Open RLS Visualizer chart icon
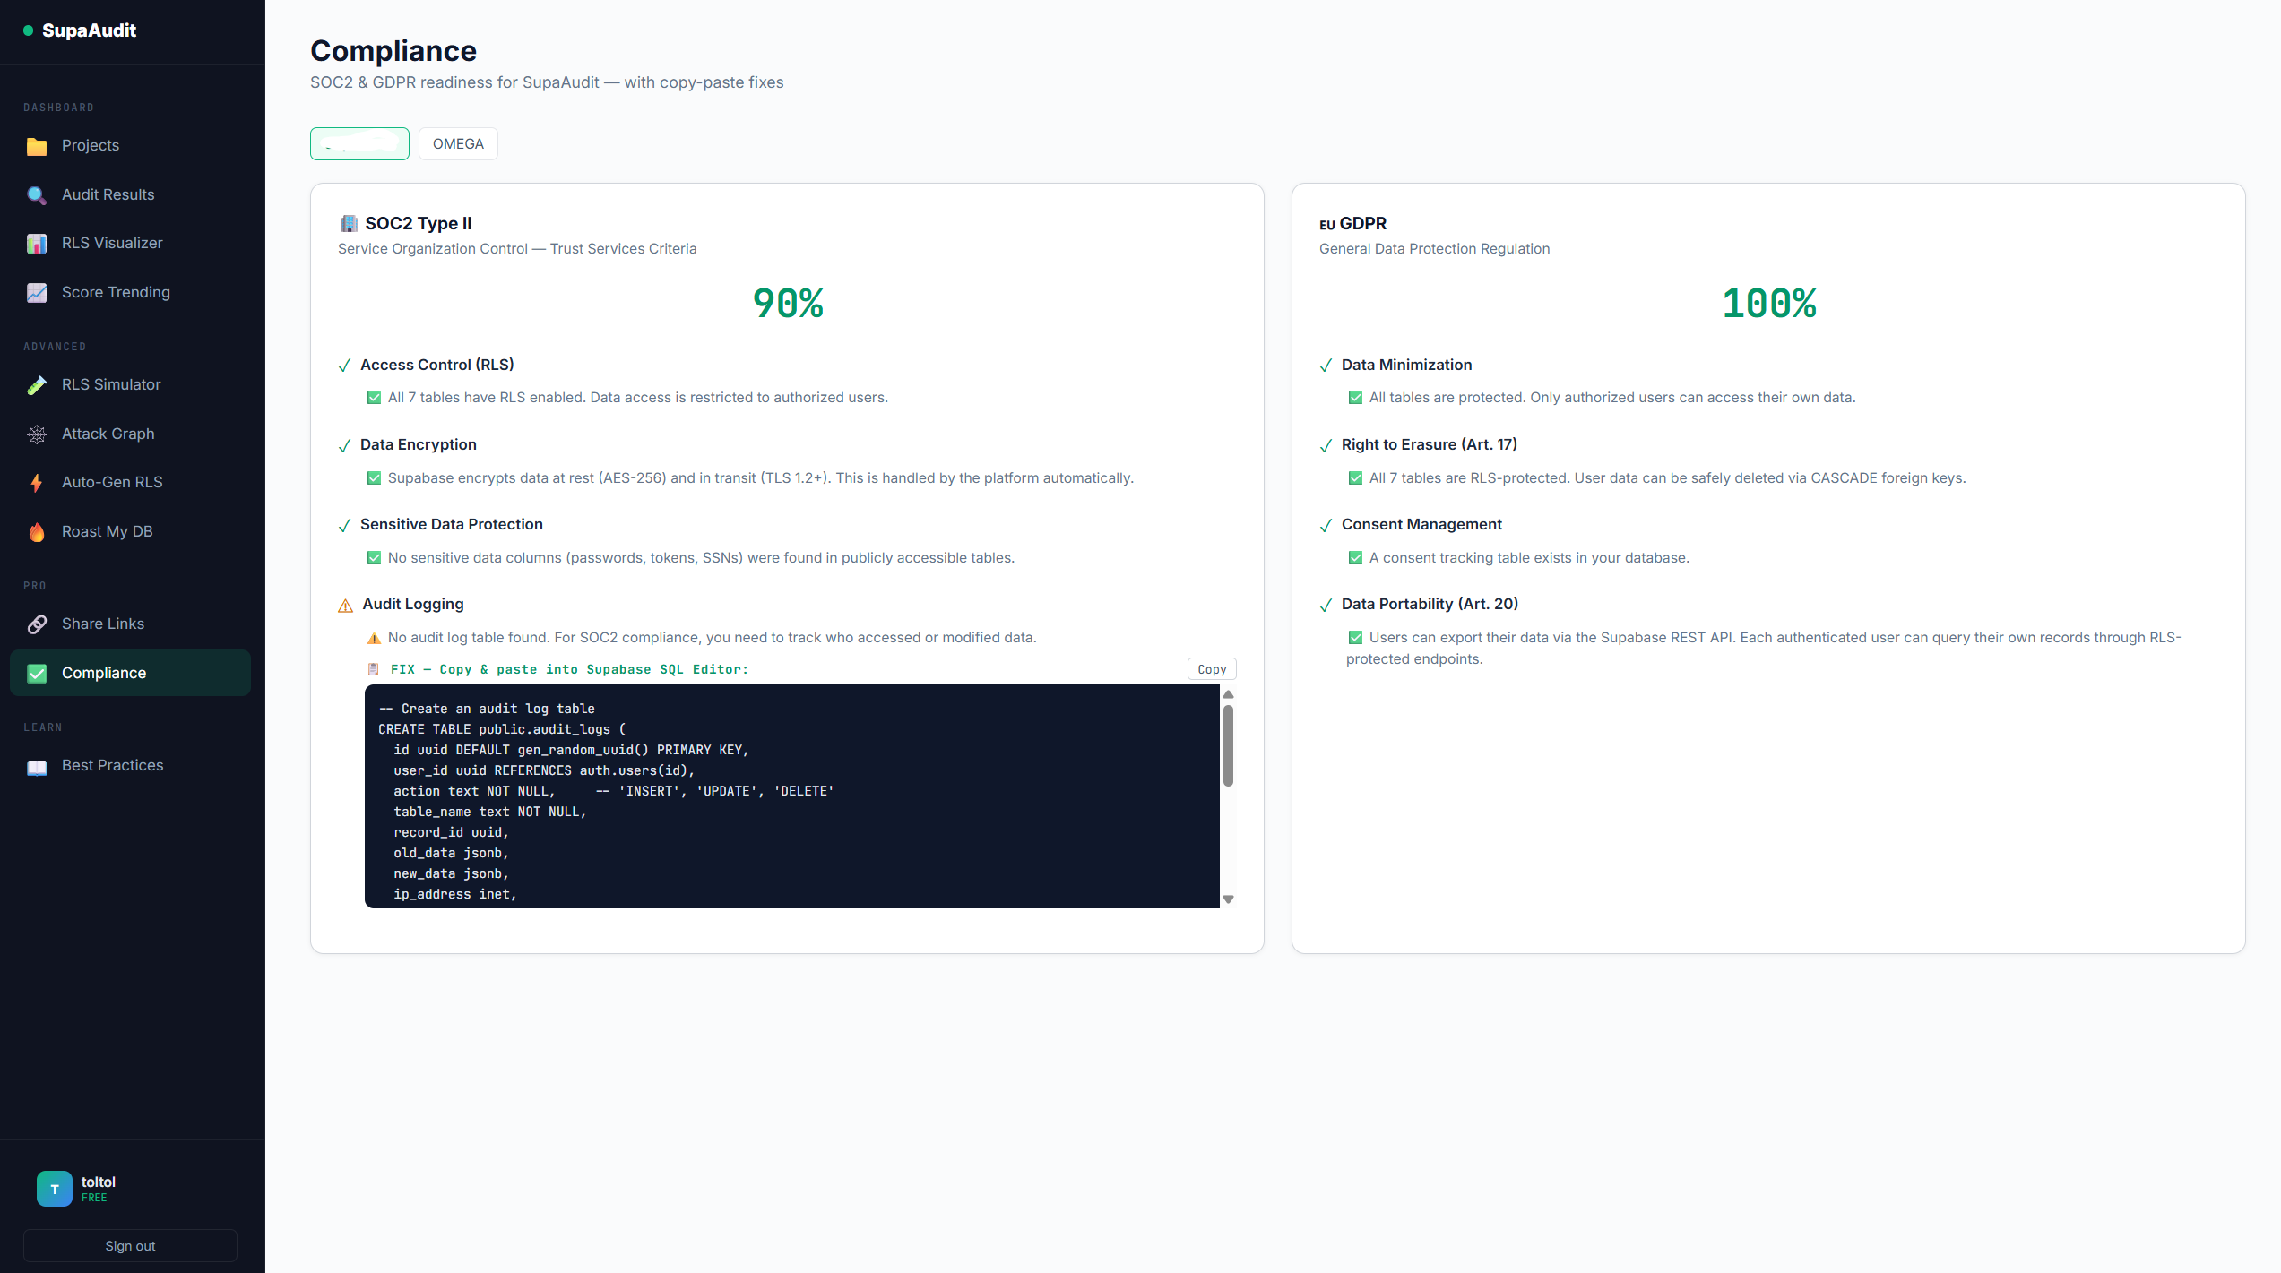This screenshot has height=1273, width=2281. click(x=37, y=244)
